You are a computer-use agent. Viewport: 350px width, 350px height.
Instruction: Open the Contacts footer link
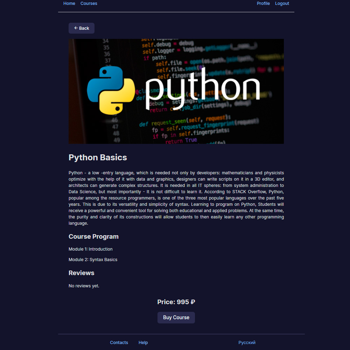pos(119,342)
